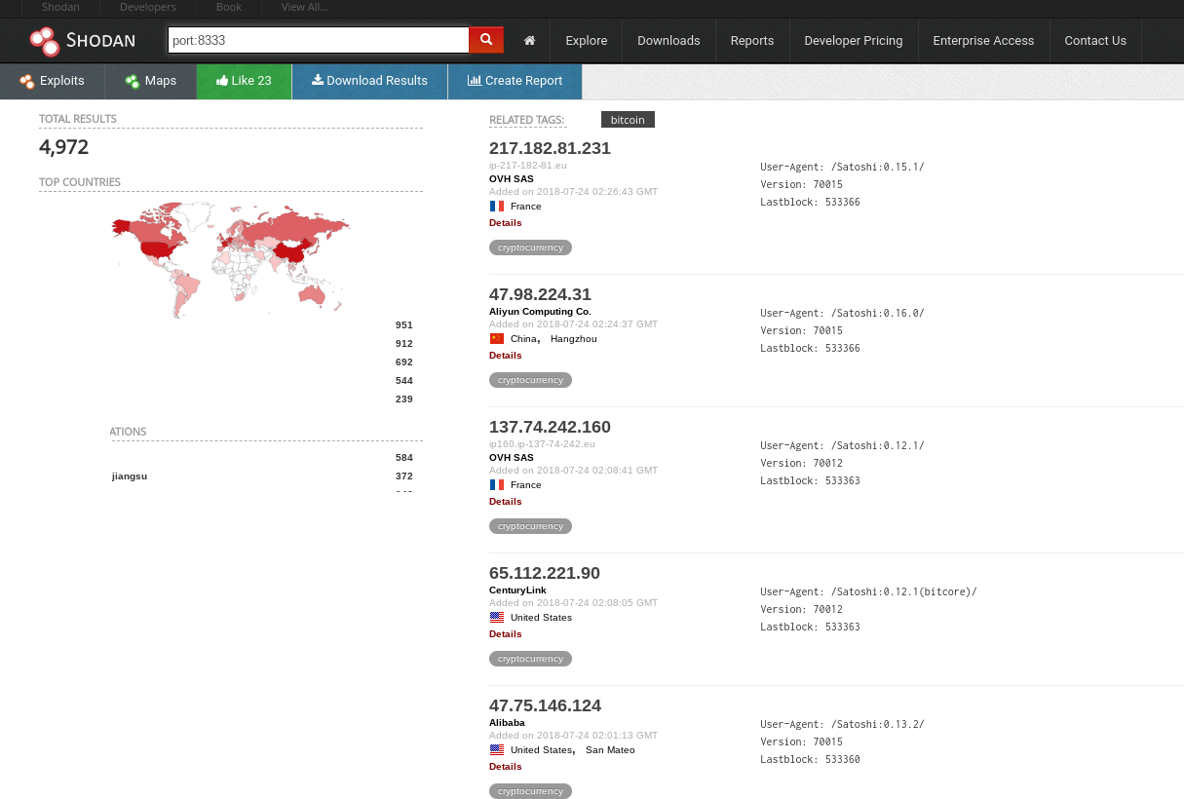
Task: Open IP 47.98.224.31 result
Action: pos(540,294)
